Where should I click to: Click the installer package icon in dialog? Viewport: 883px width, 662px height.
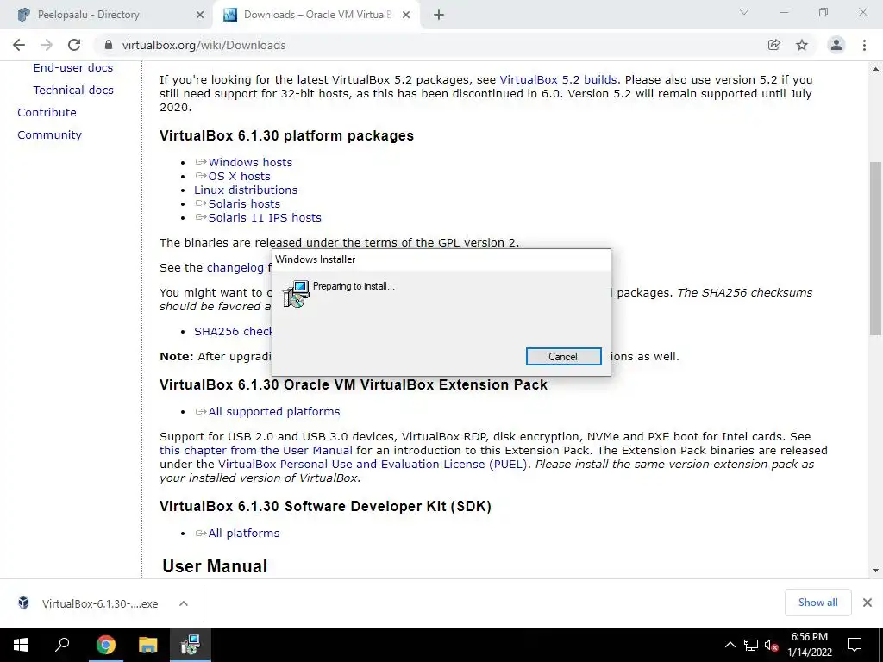296,293
